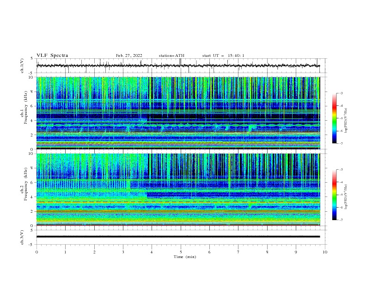Viewport: 366px width, 283px height.
Task: Click the "ch.1(V)" waveform axis label
Action: 22,66
